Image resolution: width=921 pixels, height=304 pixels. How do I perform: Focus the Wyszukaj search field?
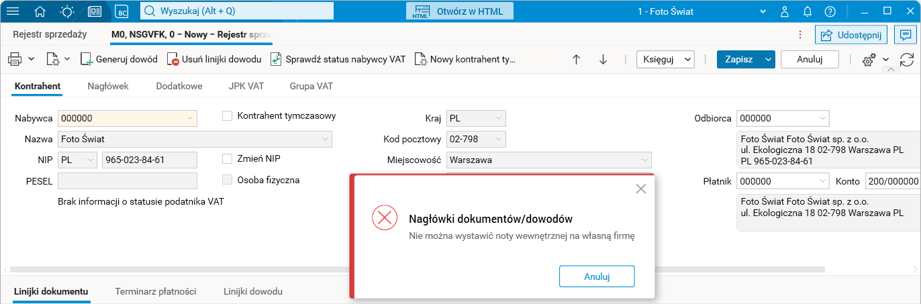pos(237,11)
